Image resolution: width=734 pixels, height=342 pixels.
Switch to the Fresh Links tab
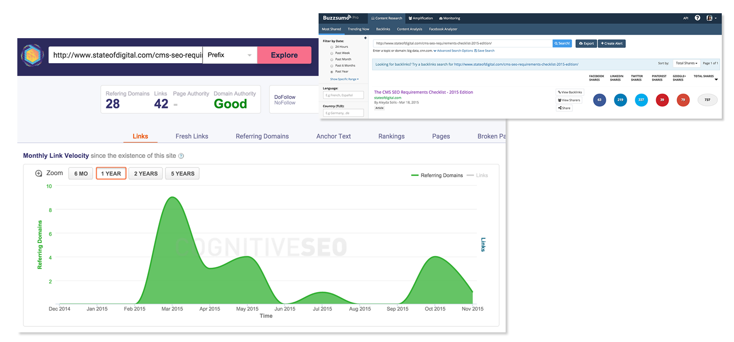(x=192, y=136)
